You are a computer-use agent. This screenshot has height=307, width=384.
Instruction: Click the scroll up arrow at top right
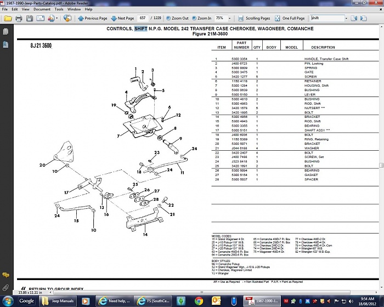[x=381, y=26]
